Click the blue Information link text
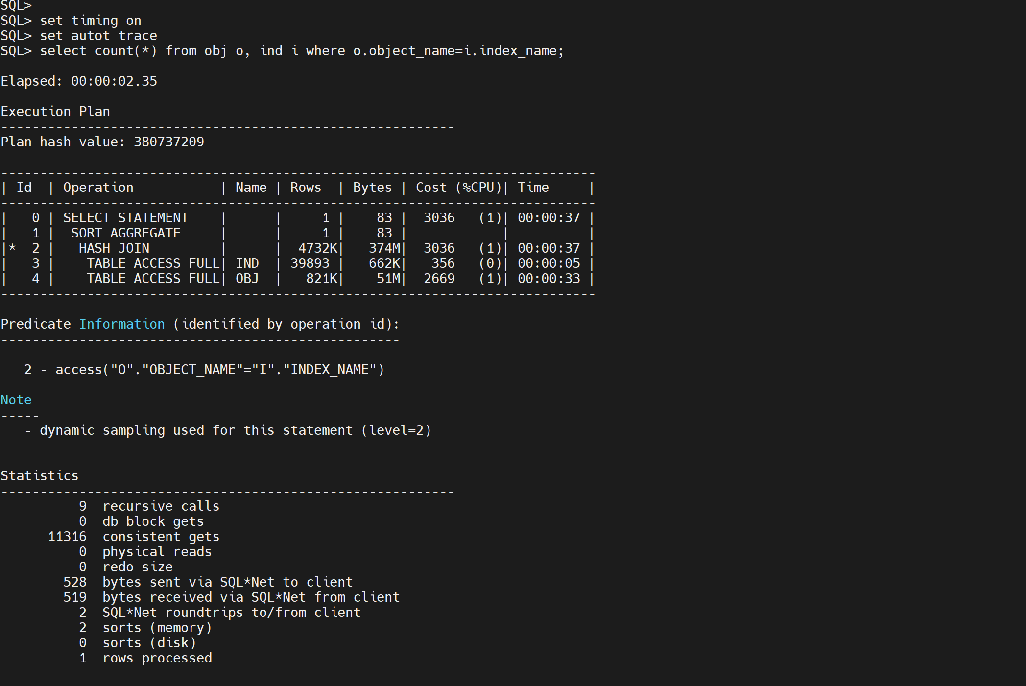 pyautogui.click(x=121, y=324)
